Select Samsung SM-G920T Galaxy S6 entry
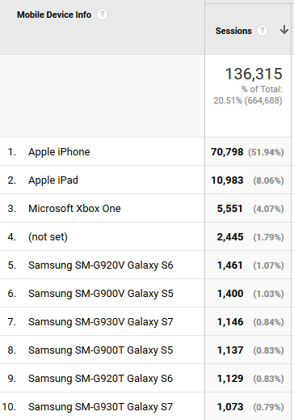This screenshot has width=294, height=420. pyautogui.click(x=100, y=379)
